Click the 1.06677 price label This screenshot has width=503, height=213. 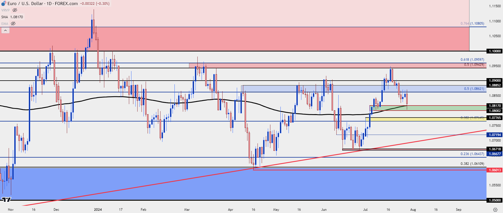(494, 154)
